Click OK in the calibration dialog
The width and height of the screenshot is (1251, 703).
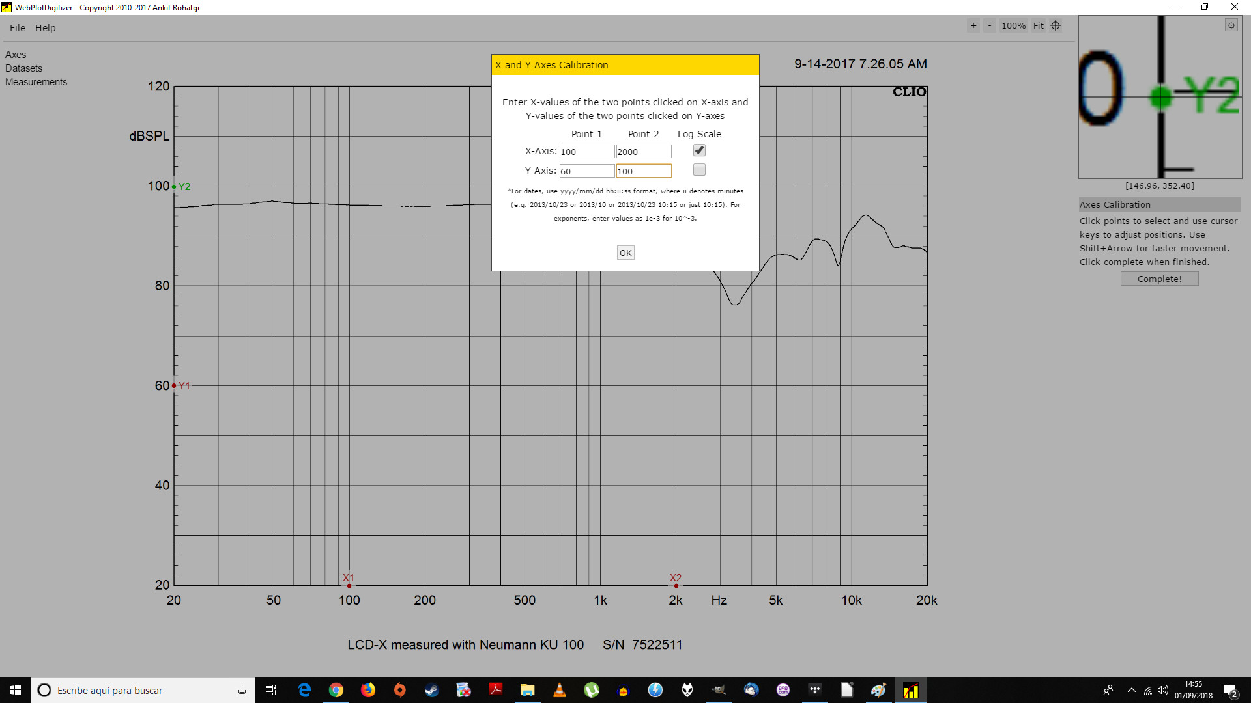click(x=625, y=253)
